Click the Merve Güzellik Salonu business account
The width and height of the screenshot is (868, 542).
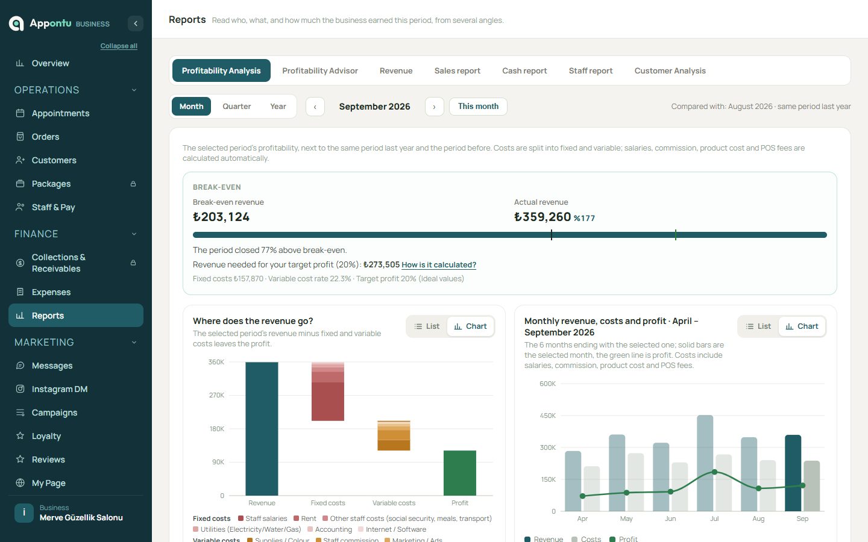click(76, 512)
